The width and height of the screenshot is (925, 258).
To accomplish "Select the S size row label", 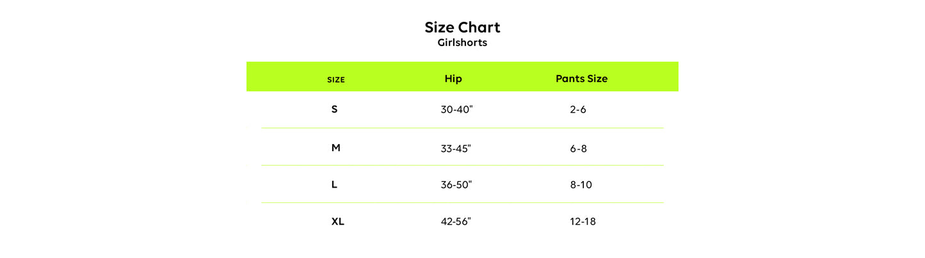I will pos(334,109).
